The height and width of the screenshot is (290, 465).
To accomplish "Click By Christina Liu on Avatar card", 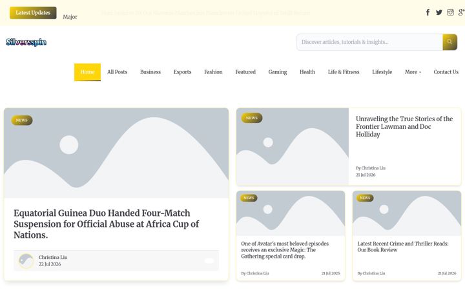I will (x=255, y=273).
